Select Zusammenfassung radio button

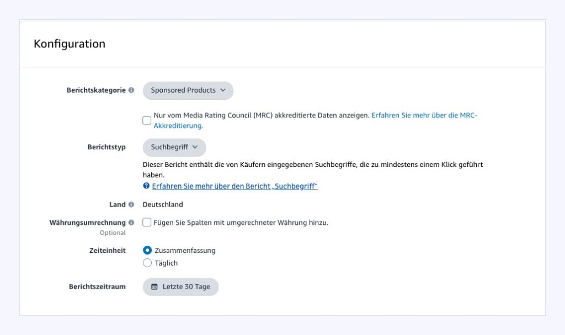(147, 250)
